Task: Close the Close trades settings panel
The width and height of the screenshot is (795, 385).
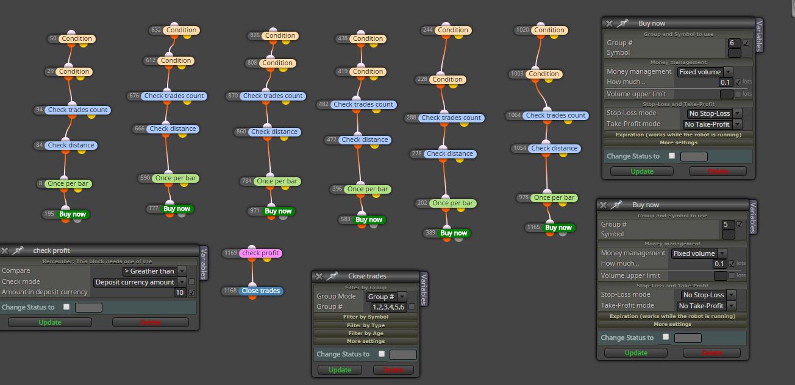Action: (x=319, y=276)
